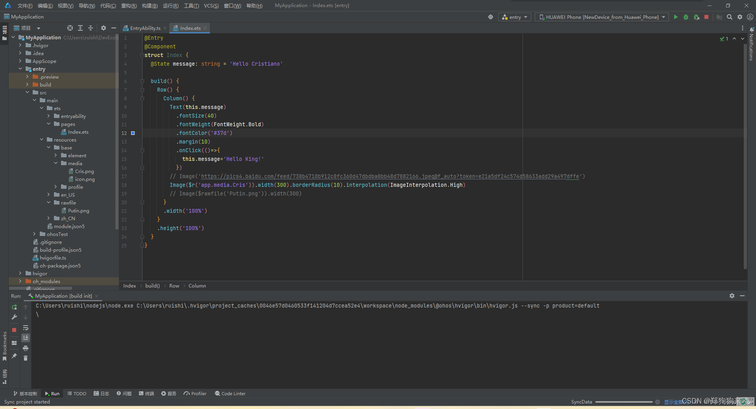This screenshot has height=409, width=756.
Task: Open Code Linter tool window
Action: point(230,393)
